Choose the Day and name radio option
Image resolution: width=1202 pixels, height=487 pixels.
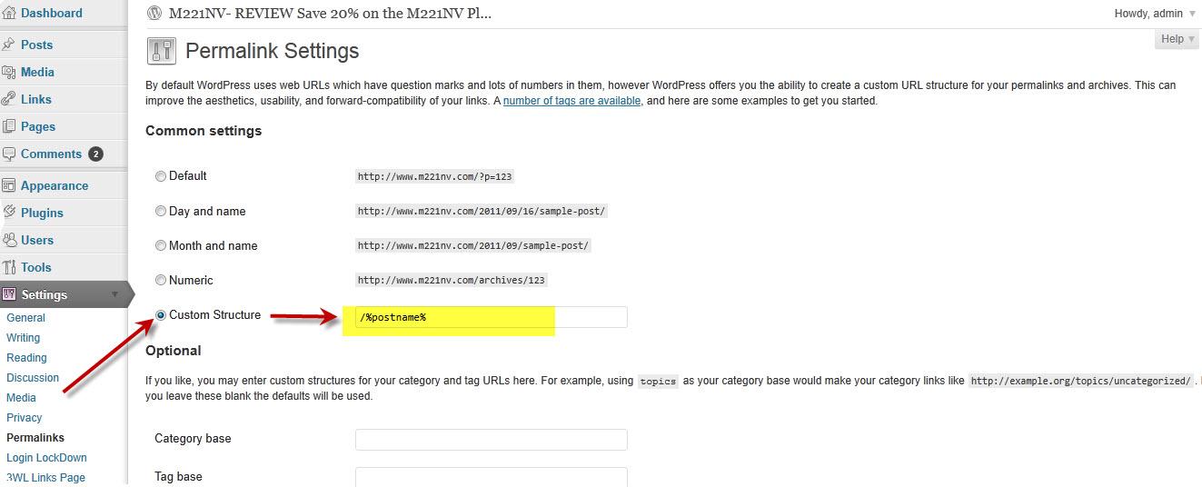point(161,212)
